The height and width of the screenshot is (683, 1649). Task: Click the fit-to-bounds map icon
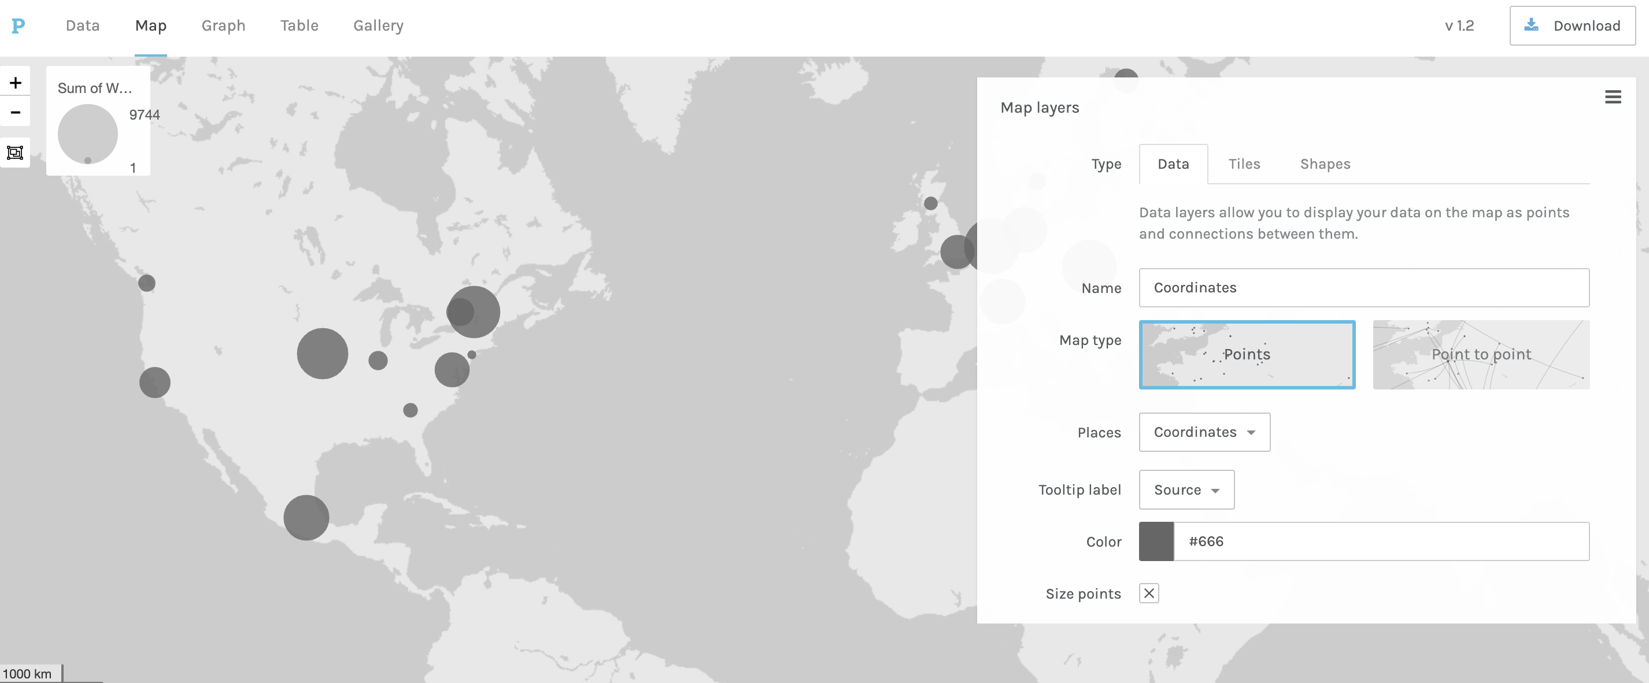16,153
